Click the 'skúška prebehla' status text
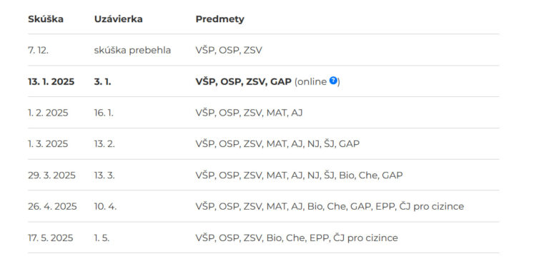The width and height of the screenshot is (549, 261). coord(132,51)
